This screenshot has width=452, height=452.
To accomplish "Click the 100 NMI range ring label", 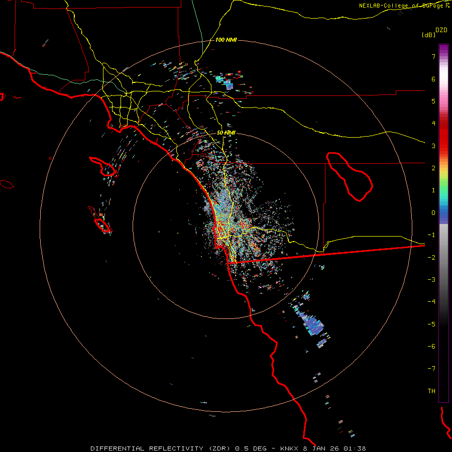I will [x=226, y=40].
